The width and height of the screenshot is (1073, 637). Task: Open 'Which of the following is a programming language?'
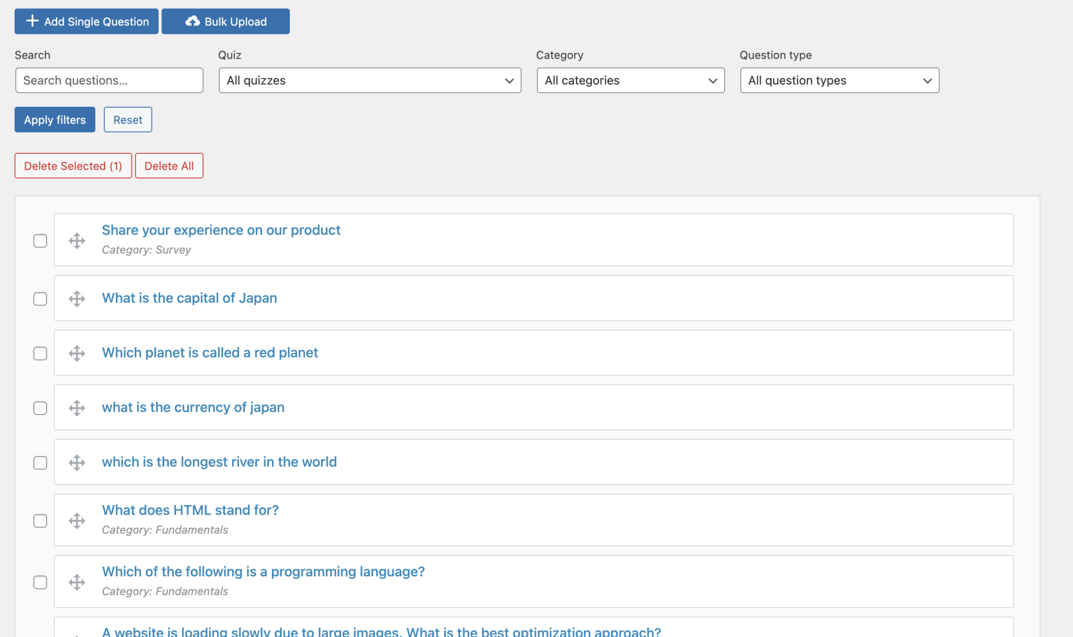pyautogui.click(x=264, y=572)
